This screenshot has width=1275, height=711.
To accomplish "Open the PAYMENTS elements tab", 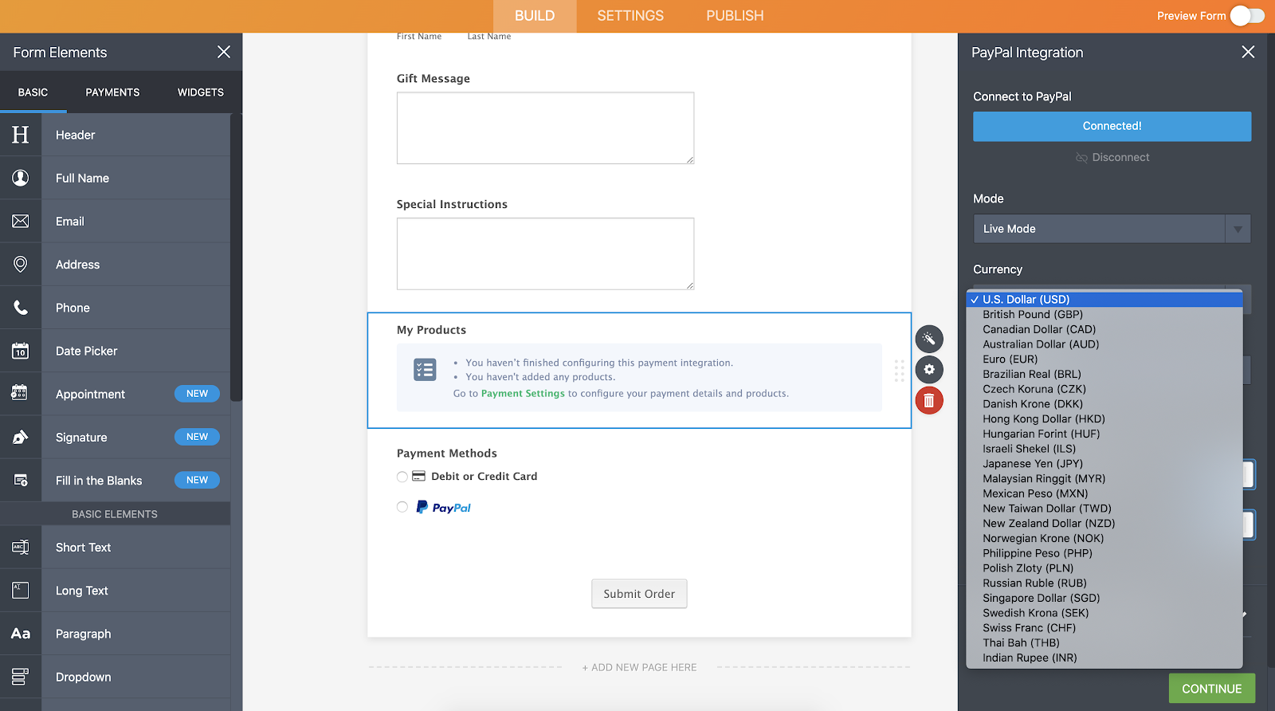I will click(112, 92).
